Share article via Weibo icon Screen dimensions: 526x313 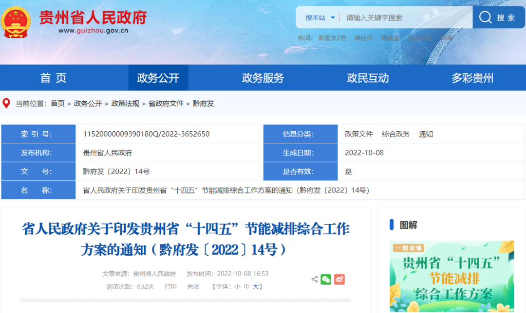coord(339,279)
